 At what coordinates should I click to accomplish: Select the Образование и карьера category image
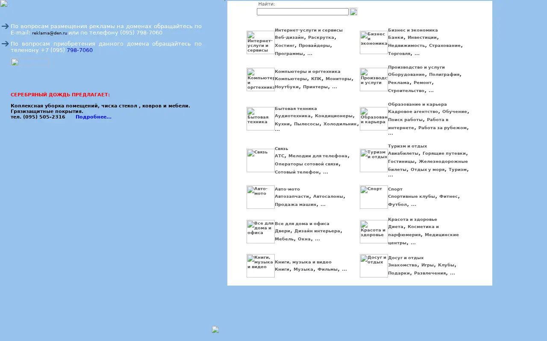[x=374, y=118]
